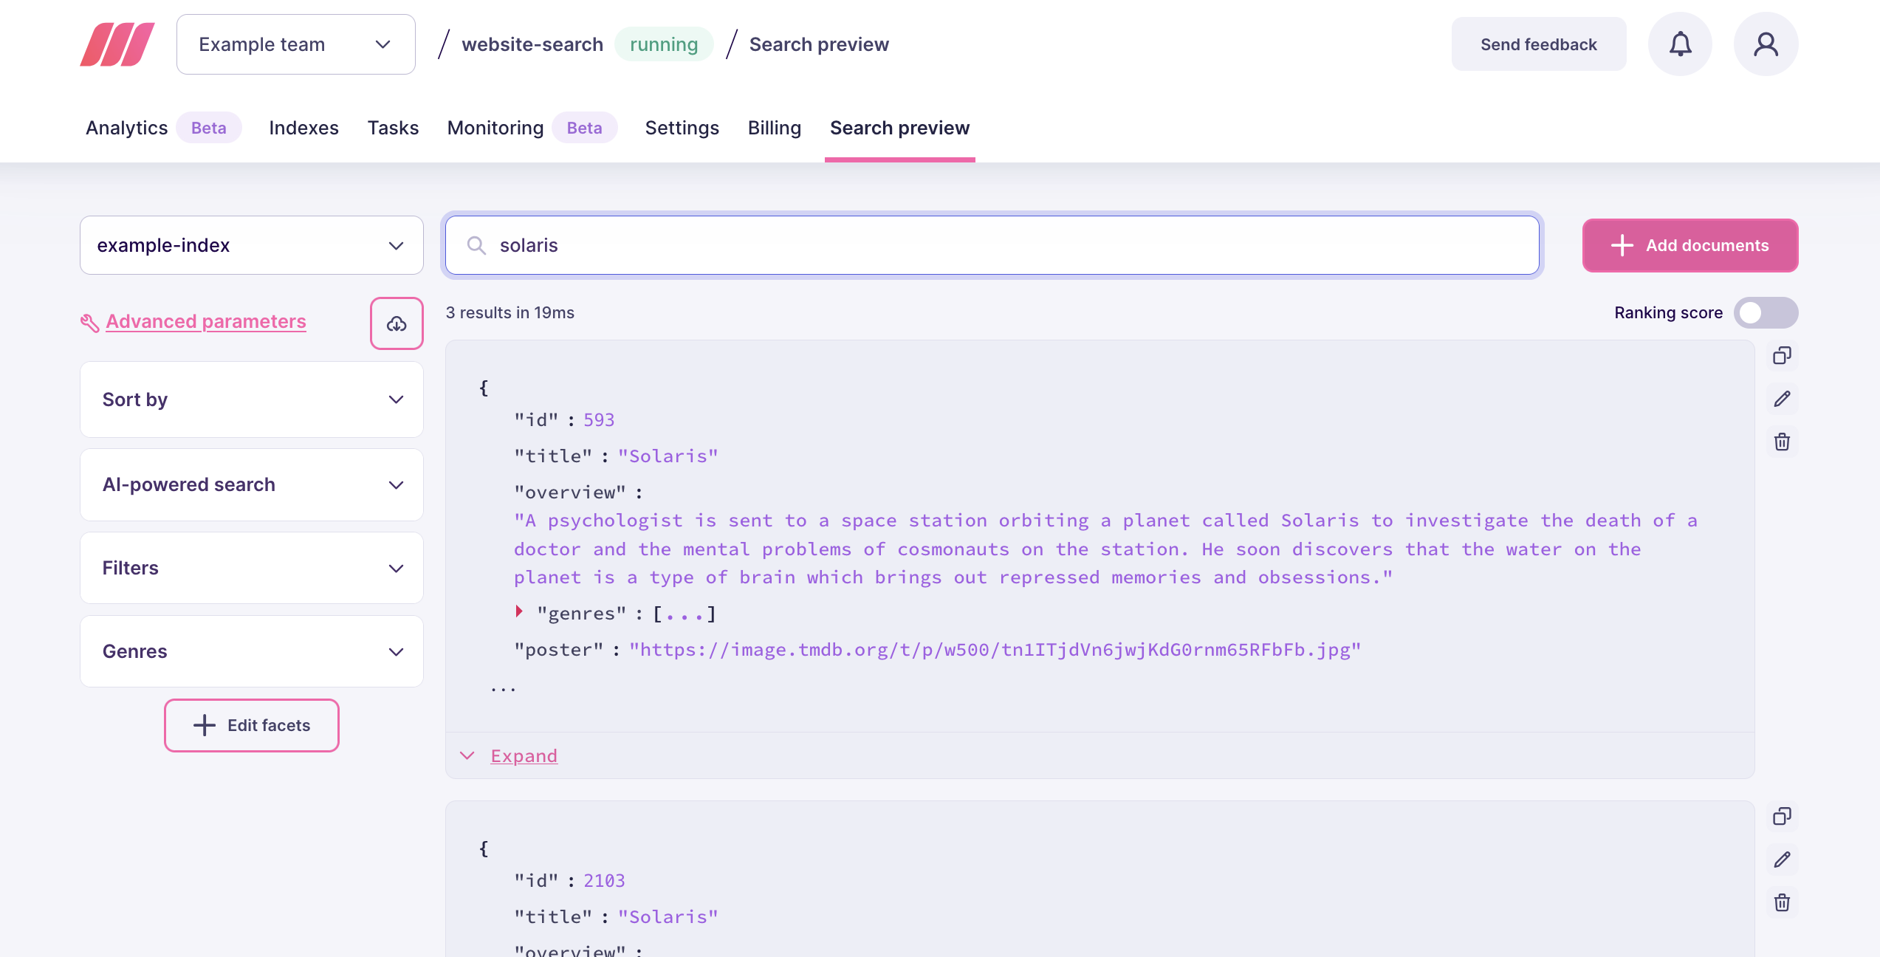
Task: Expand the genres array in document 593
Action: (x=519, y=611)
